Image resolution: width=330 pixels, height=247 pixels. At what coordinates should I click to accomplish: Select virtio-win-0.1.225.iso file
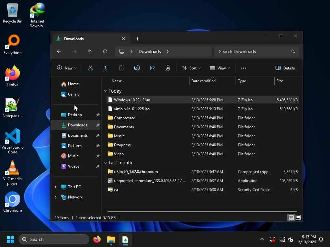202,109
